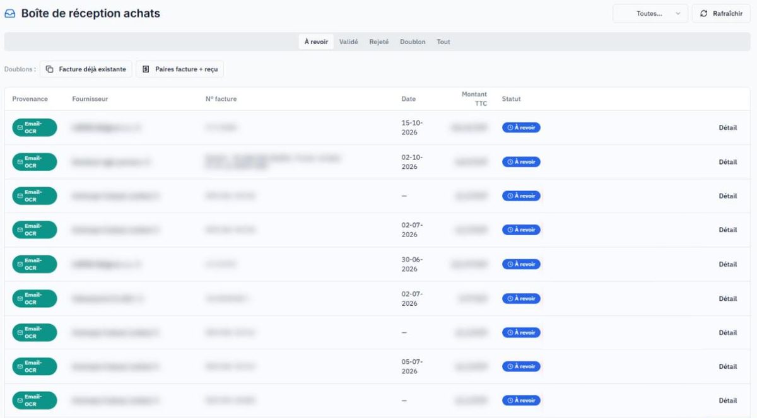Open Détail for the 05-07-2026 invoice

point(727,366)
